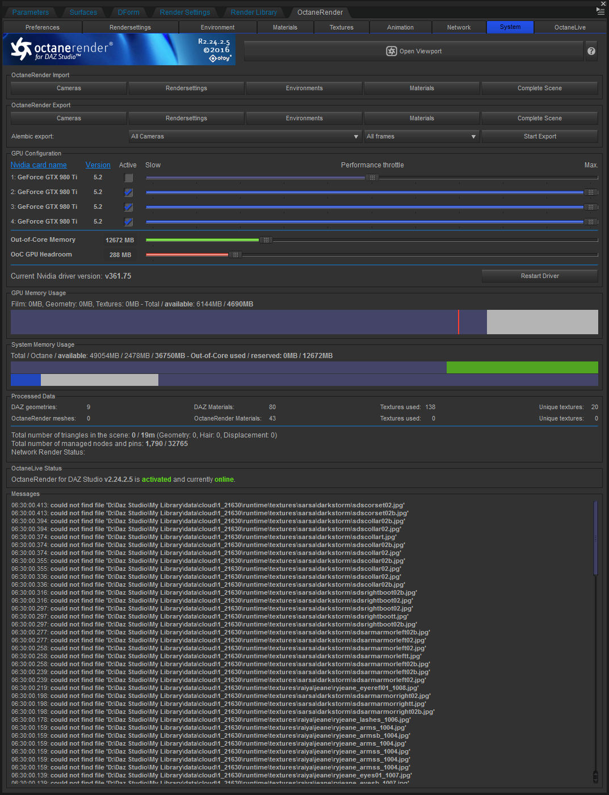
Task: Switch to the Textures tab
Action: coord(342,27)
